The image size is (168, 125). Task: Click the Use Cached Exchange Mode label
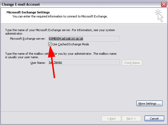71,44
